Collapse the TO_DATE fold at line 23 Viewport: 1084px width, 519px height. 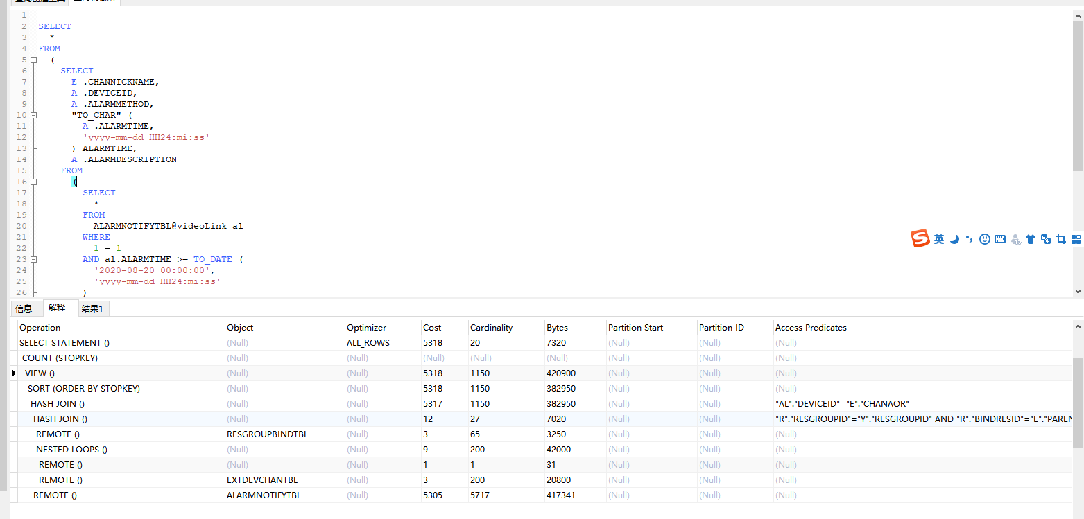coord(33,259)
